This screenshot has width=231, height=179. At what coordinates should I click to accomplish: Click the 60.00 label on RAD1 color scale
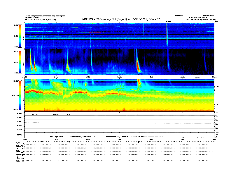16,51
